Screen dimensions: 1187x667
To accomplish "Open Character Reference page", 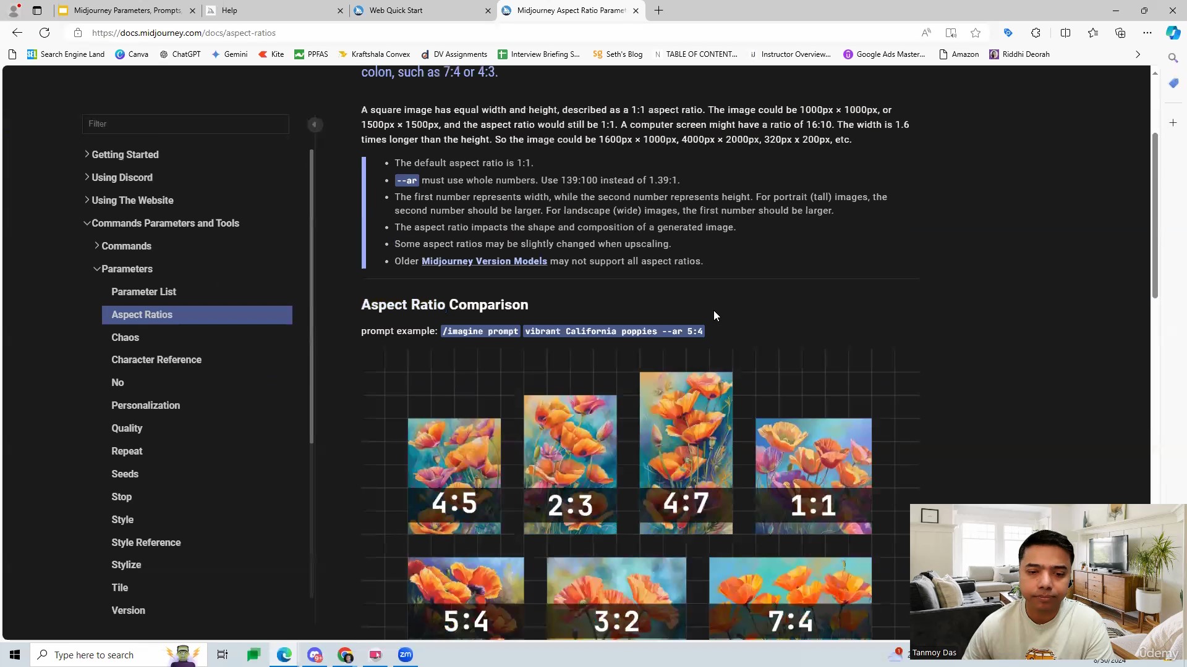I will (156, 359).
